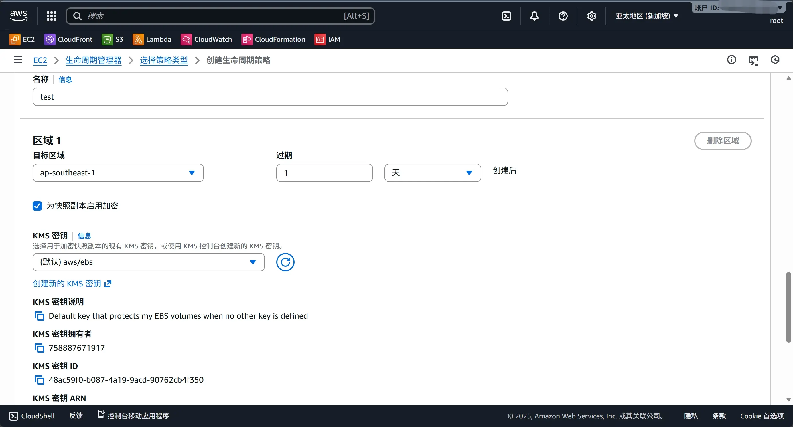
Task: Open the settings gear in the header
Action: [x=591, y=16]
